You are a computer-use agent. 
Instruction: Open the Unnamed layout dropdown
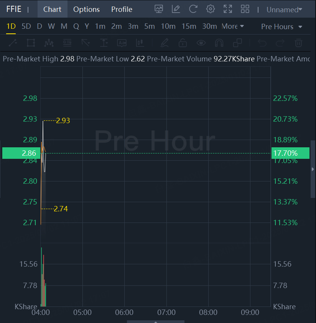[284, 10]
